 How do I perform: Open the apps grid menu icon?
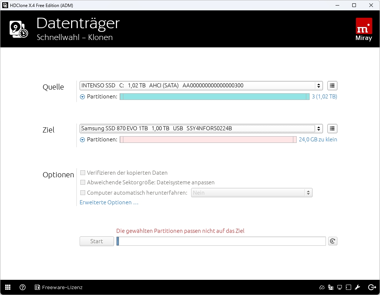[x=8, y=287]
